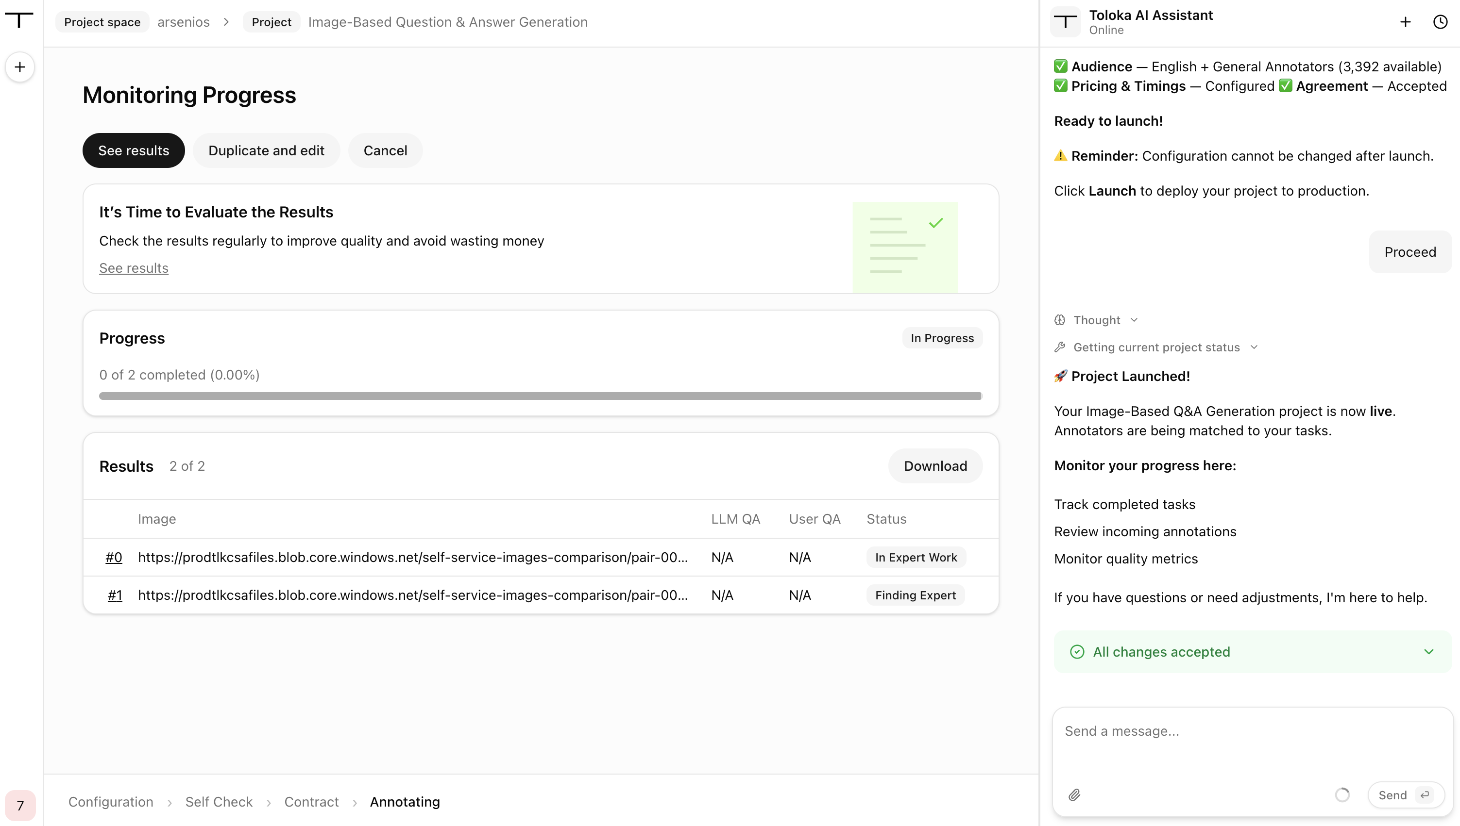This screenshot has width=1460, height=826.
Task: Click green checkmark document illustration
Action: click(x=905, y=247)
